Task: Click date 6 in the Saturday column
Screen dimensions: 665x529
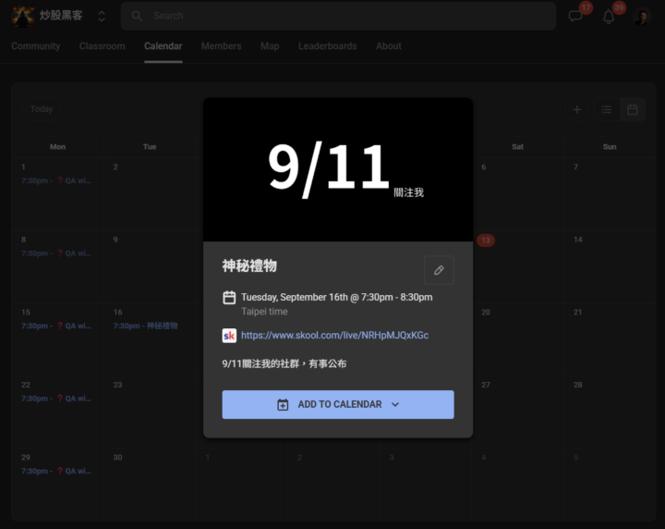Action: (483, 166)
